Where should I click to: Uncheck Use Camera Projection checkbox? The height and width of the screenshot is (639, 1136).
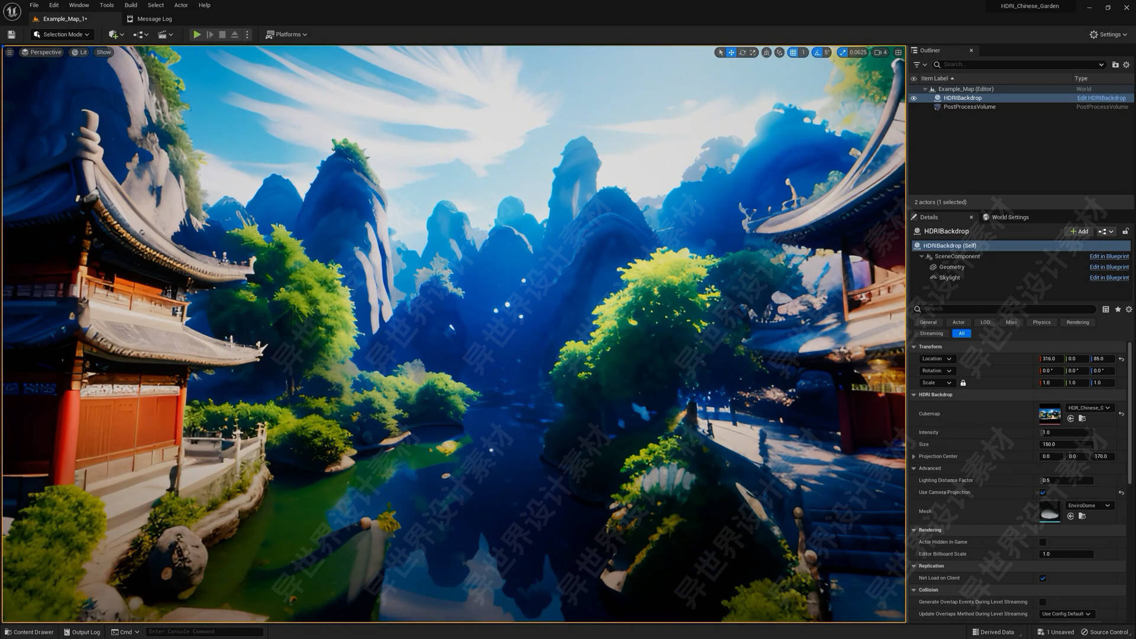1043,492
